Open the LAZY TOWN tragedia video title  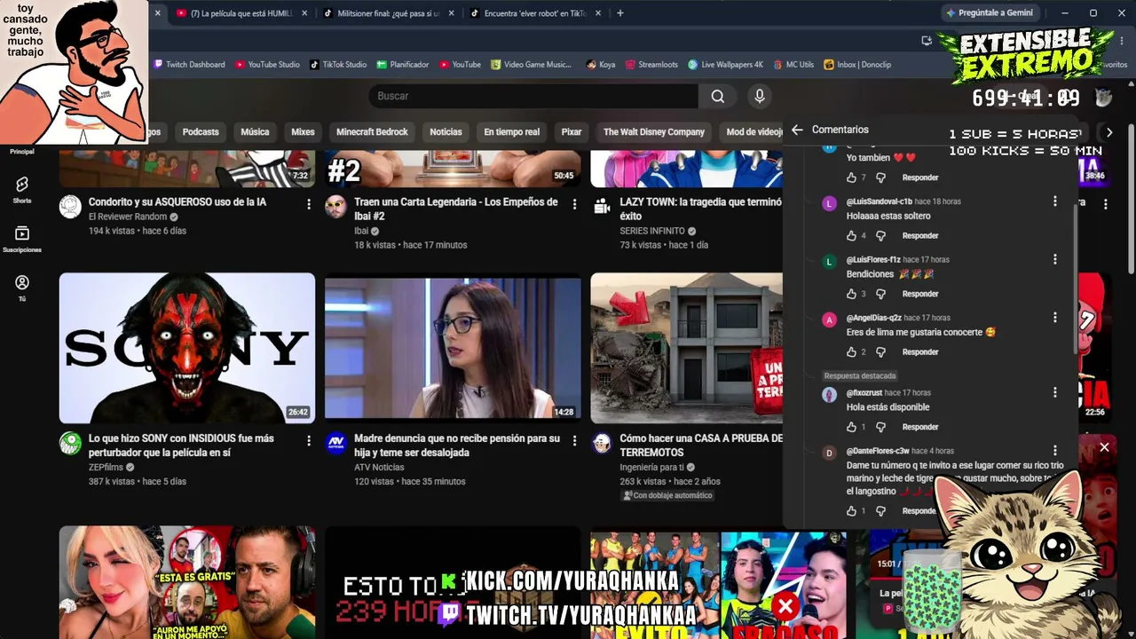(700, 209)
